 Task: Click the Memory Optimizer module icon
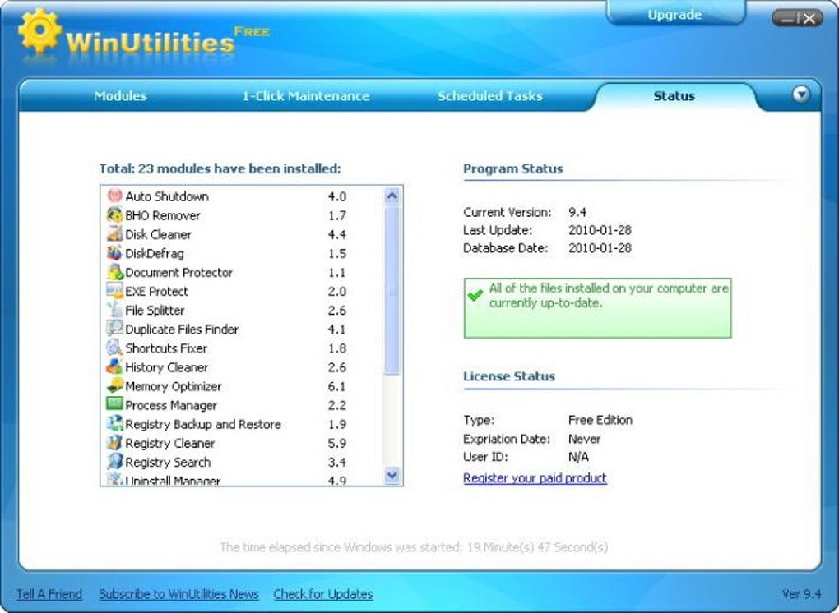(x=114, y=386)
